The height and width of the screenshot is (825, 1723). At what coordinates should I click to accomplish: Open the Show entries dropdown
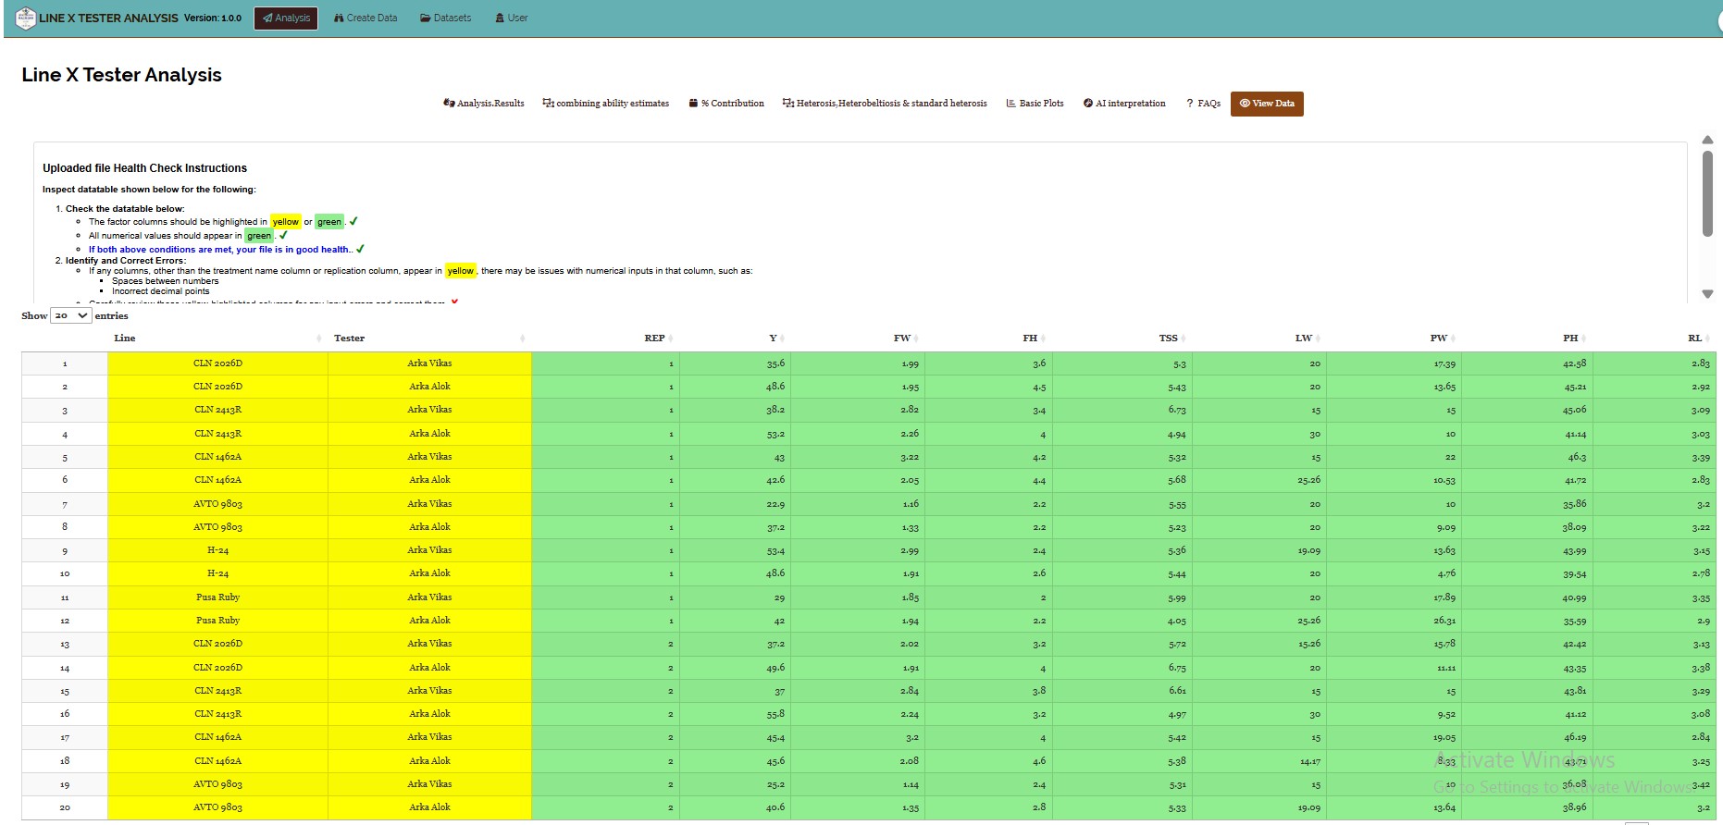[x=70, y=316]
